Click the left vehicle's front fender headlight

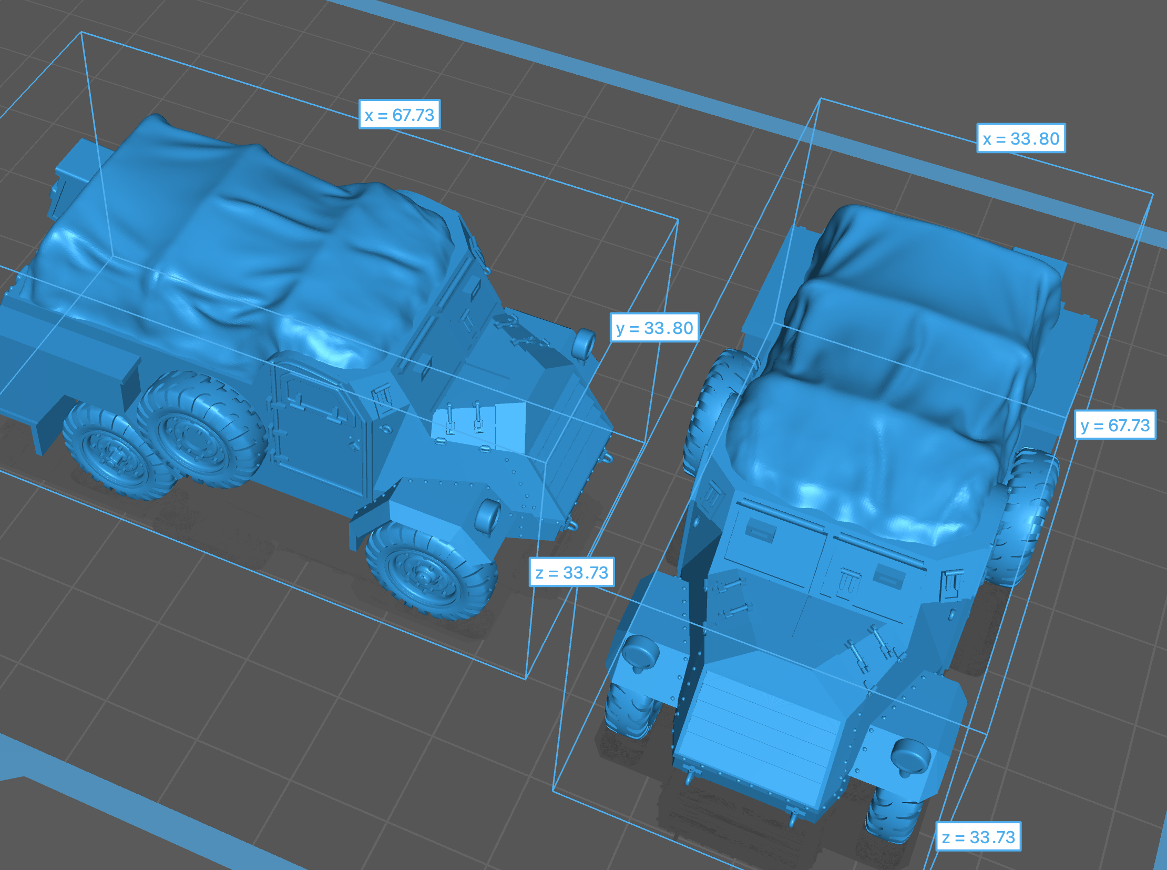pyautogui.click(x=487, y=516)
